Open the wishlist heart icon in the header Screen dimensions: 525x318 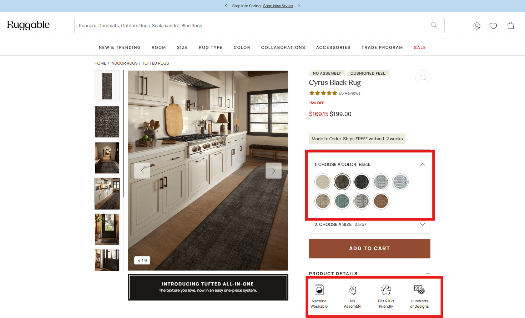tap(493, 25)
